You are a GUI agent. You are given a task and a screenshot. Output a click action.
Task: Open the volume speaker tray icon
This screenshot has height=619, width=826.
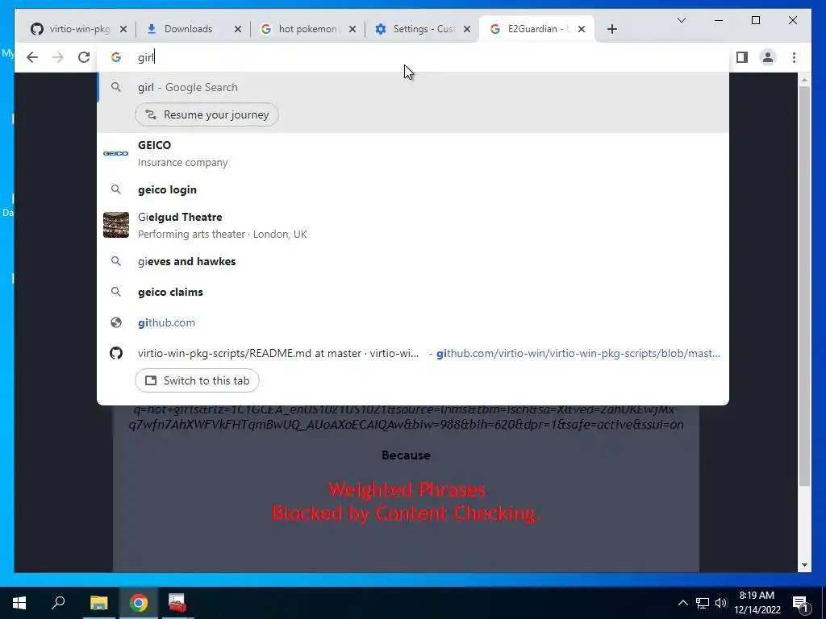pos(721,603)
